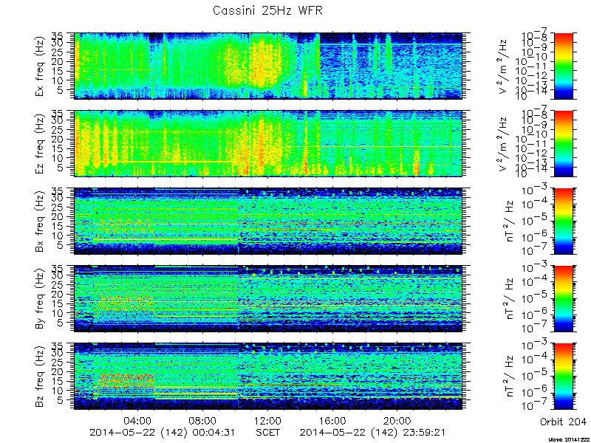591x443 pixels.
Task: Click the V²/m²/Hz unit label beside Ex colorbar
Action: coord(504,66)
